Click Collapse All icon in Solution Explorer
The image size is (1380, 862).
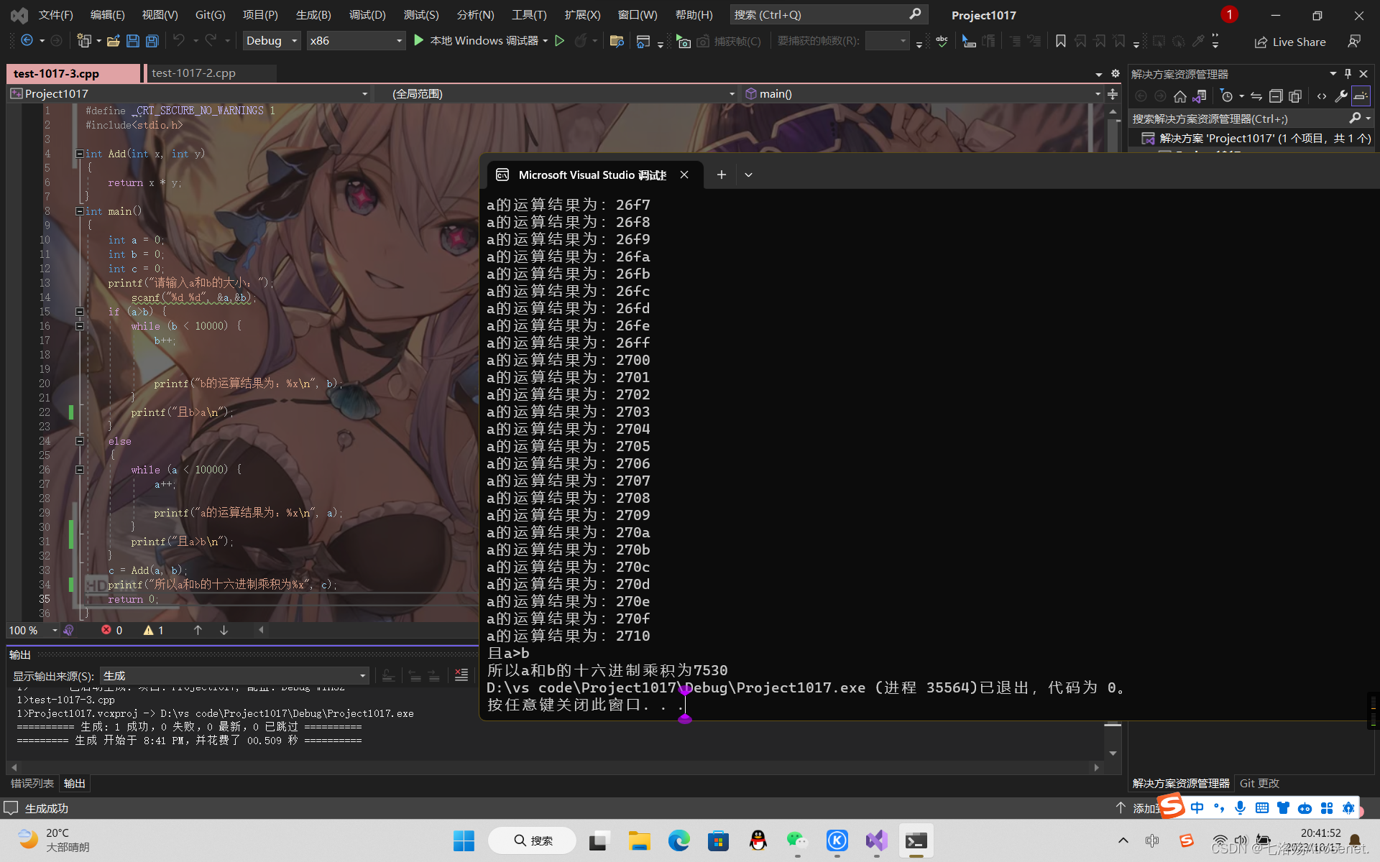pos(1276,96)
